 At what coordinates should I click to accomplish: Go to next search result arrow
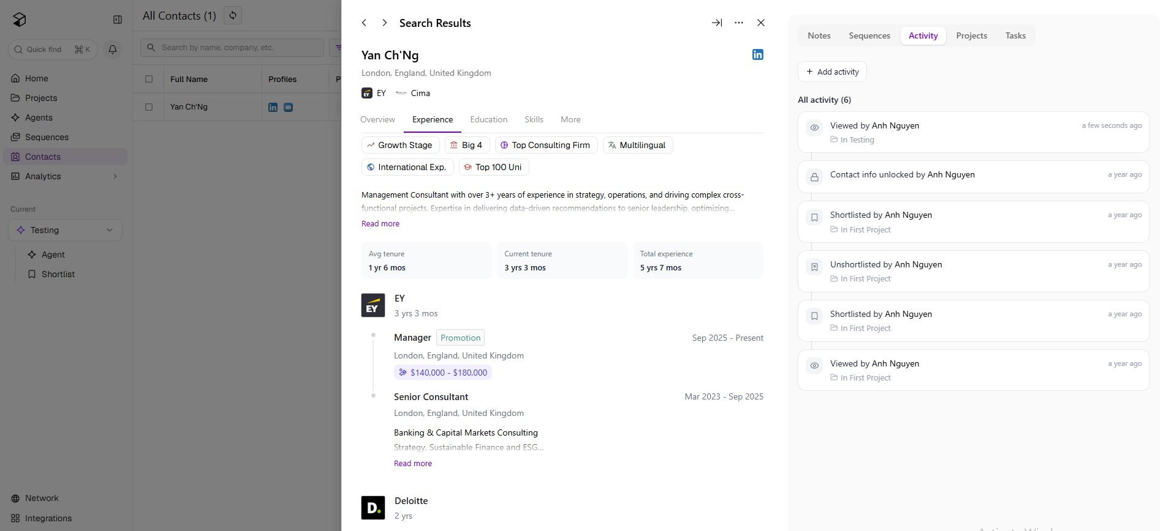(384, 23)
